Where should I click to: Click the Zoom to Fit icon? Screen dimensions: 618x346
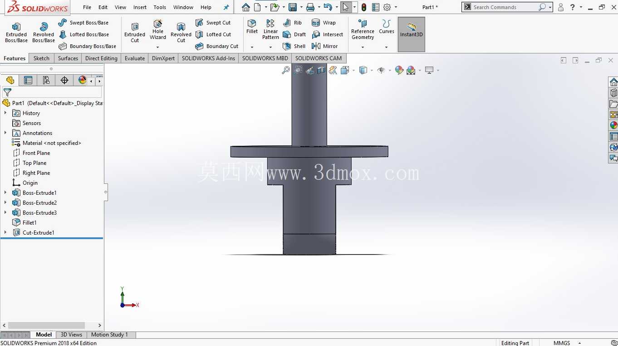[x=286, y=70]
